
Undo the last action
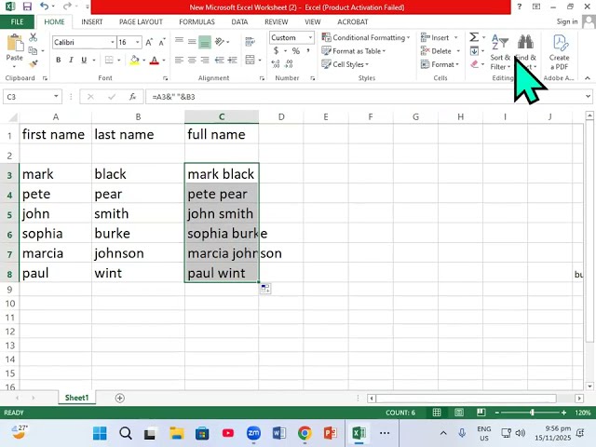[x=45, y=7]
